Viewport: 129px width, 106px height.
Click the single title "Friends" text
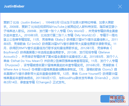(x=101, y=78)
